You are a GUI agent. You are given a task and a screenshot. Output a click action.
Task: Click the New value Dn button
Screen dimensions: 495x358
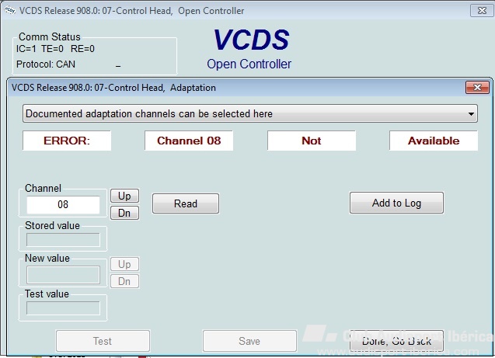[x=124, y=281]
